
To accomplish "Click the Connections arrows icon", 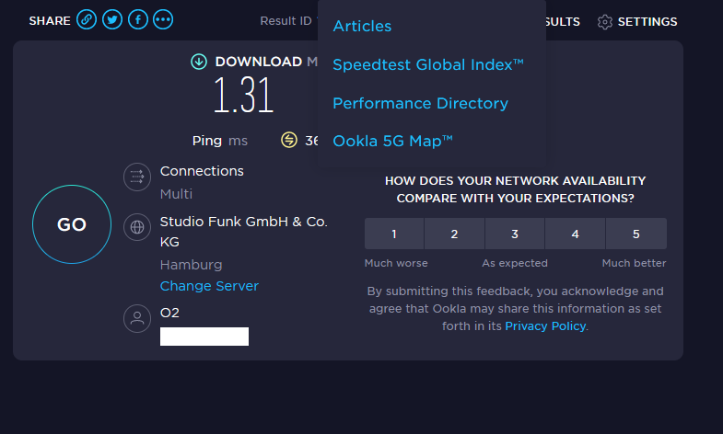I will coord(137,177).
